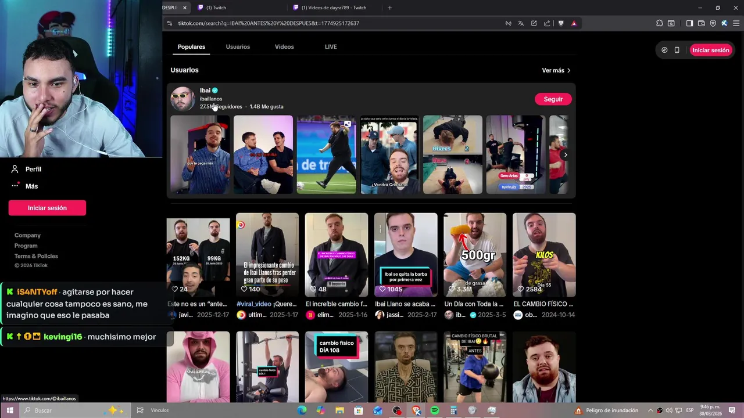Image resolution: width=744 pixels, height=418 pixels.
Task: Open the Ibai se quita la barba video
Action: (x=406, y=255)
